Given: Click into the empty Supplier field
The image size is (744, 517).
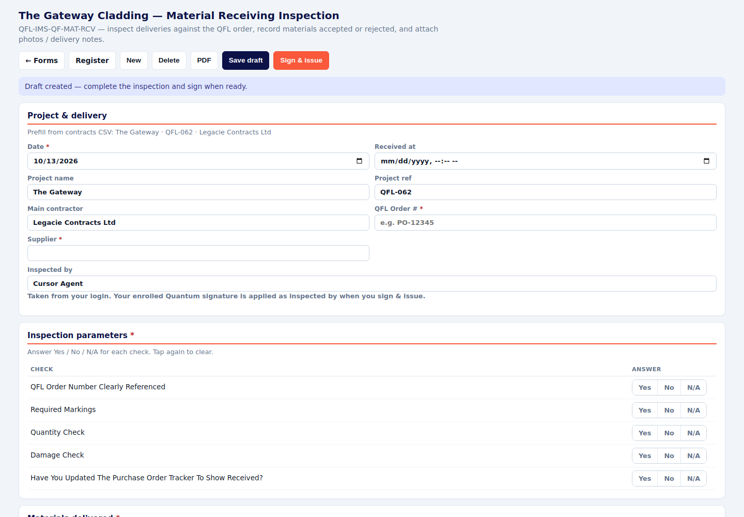Looking at the screenshot, I should coord(198,253).
